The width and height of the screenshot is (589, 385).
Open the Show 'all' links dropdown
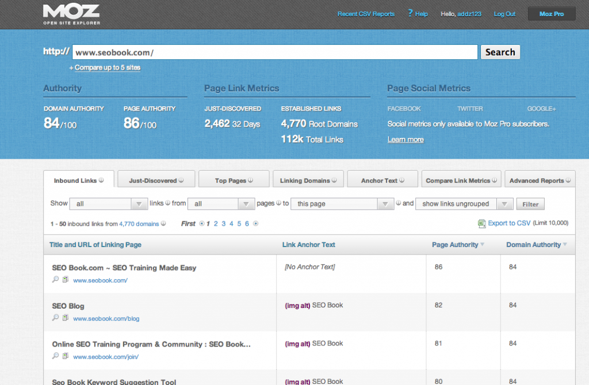tap(109, 204)
